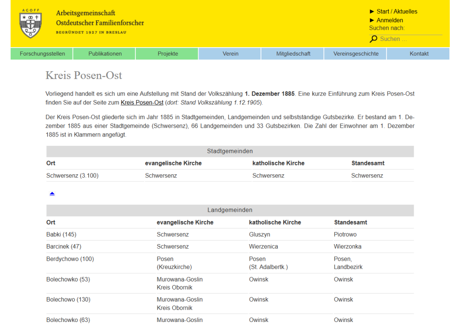Click the blue back-to-top arrow icon

52,194
